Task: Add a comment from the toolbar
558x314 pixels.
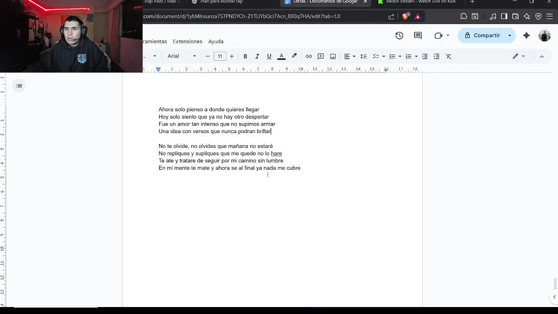Action: pos(321,56)
